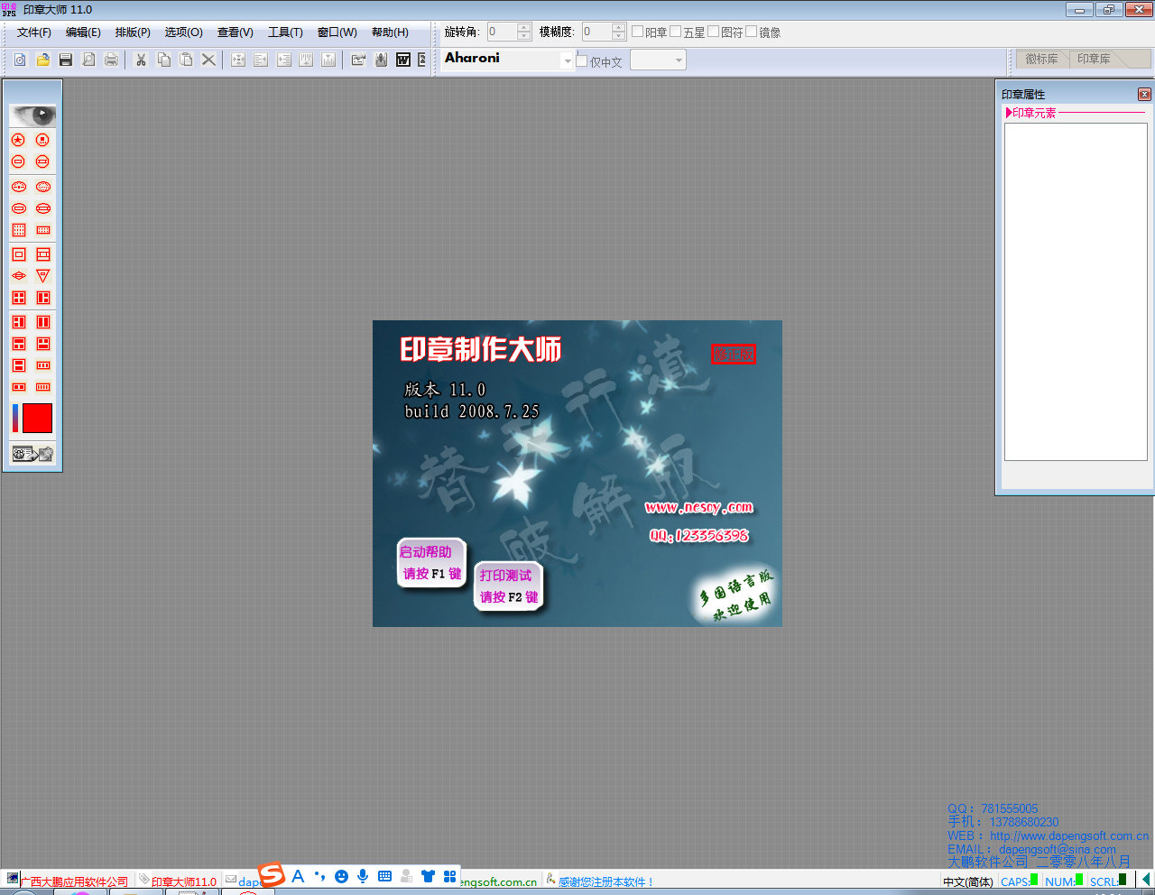
Task: Click the 感谢您注册本软件 status message
Action: click(605, 881)
